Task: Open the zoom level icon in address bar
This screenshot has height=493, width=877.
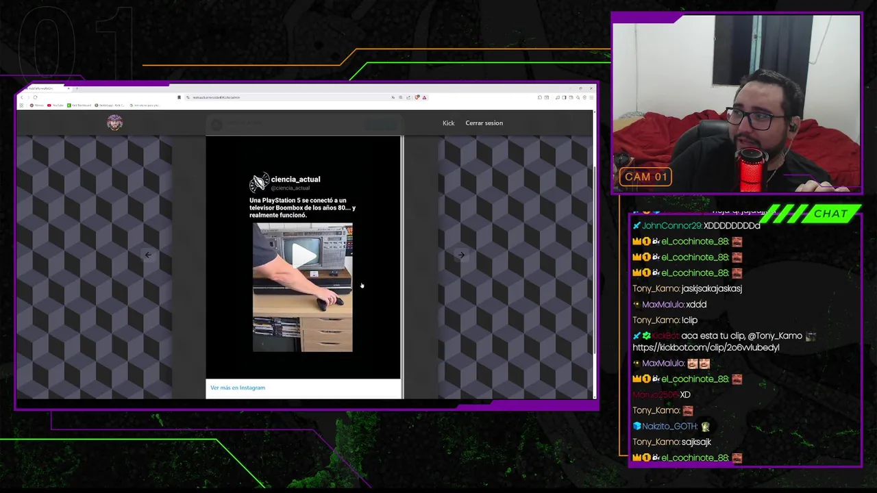Action: pyautogui.click(x=401, y=97)
